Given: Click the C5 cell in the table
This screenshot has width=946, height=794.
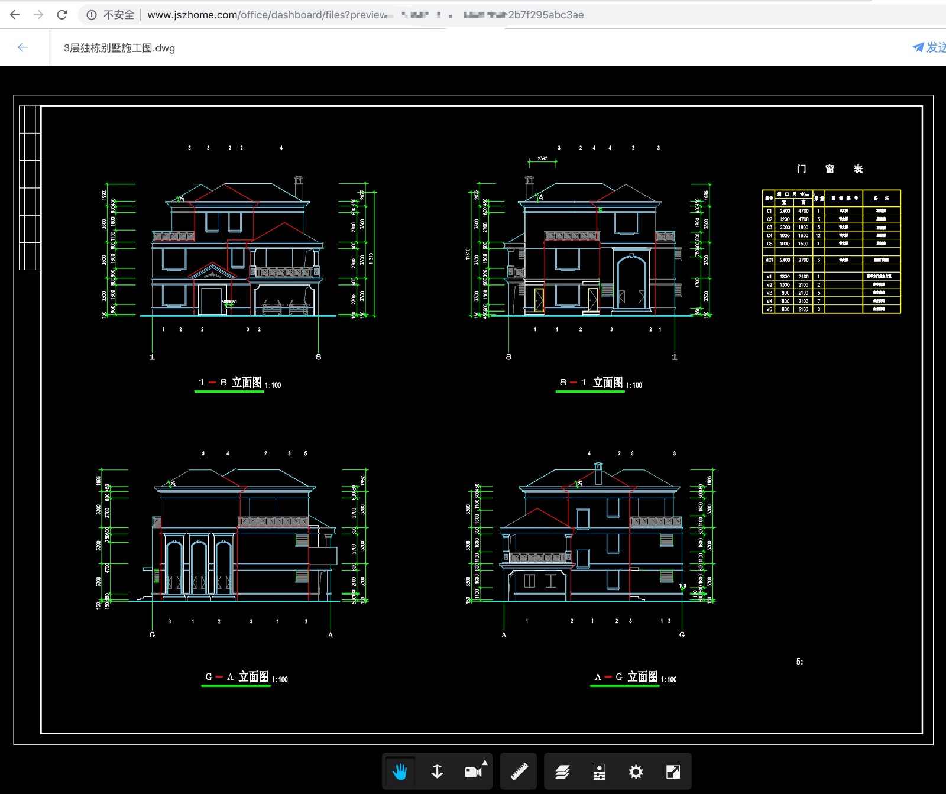Looking at the screenshot, I should coord(769,244).
